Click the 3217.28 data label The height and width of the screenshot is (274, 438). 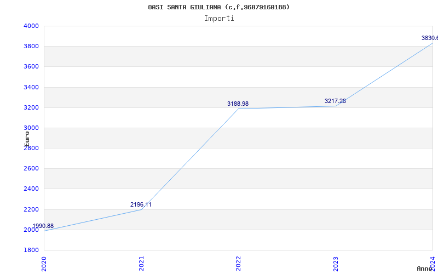point(335,101)
